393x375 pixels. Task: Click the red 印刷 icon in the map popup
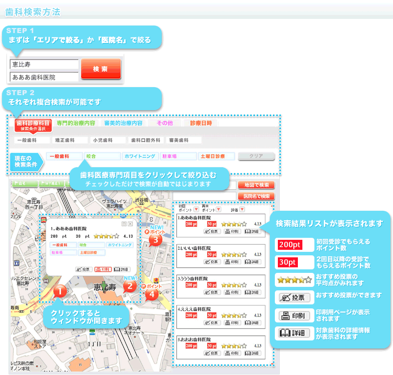(x=103, y=269)
